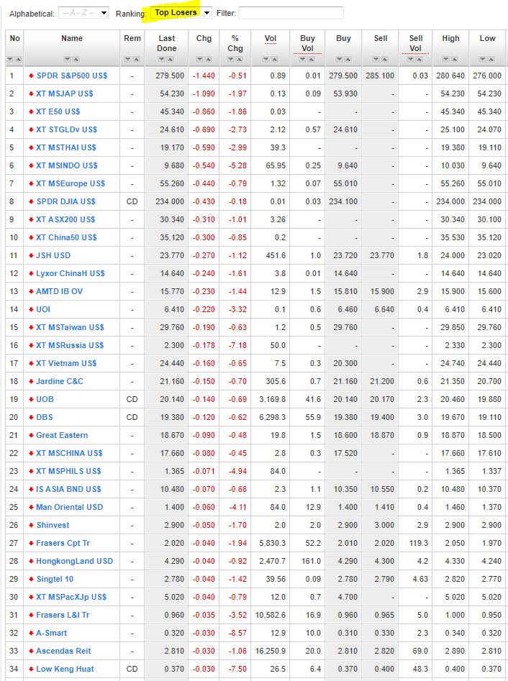Sort Sell Vol column ascending arrow

419,60
